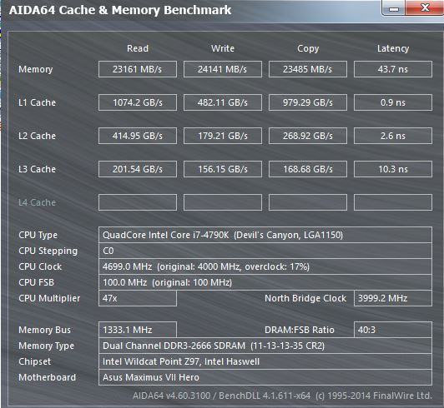Select Memory Bus value 1333.1 MHz

[x=138, y=330]
